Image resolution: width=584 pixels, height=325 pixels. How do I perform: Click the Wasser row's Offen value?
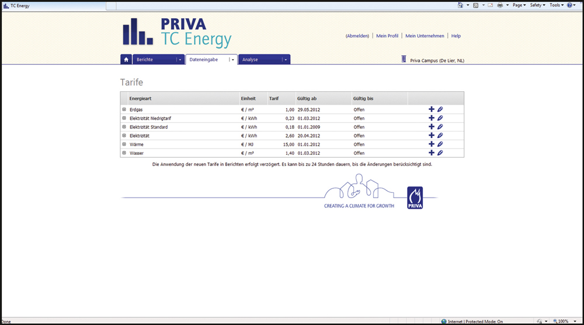click(359, 153)
